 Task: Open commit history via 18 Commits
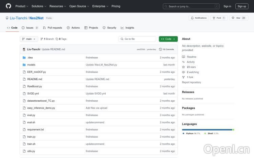pos(166,49)
